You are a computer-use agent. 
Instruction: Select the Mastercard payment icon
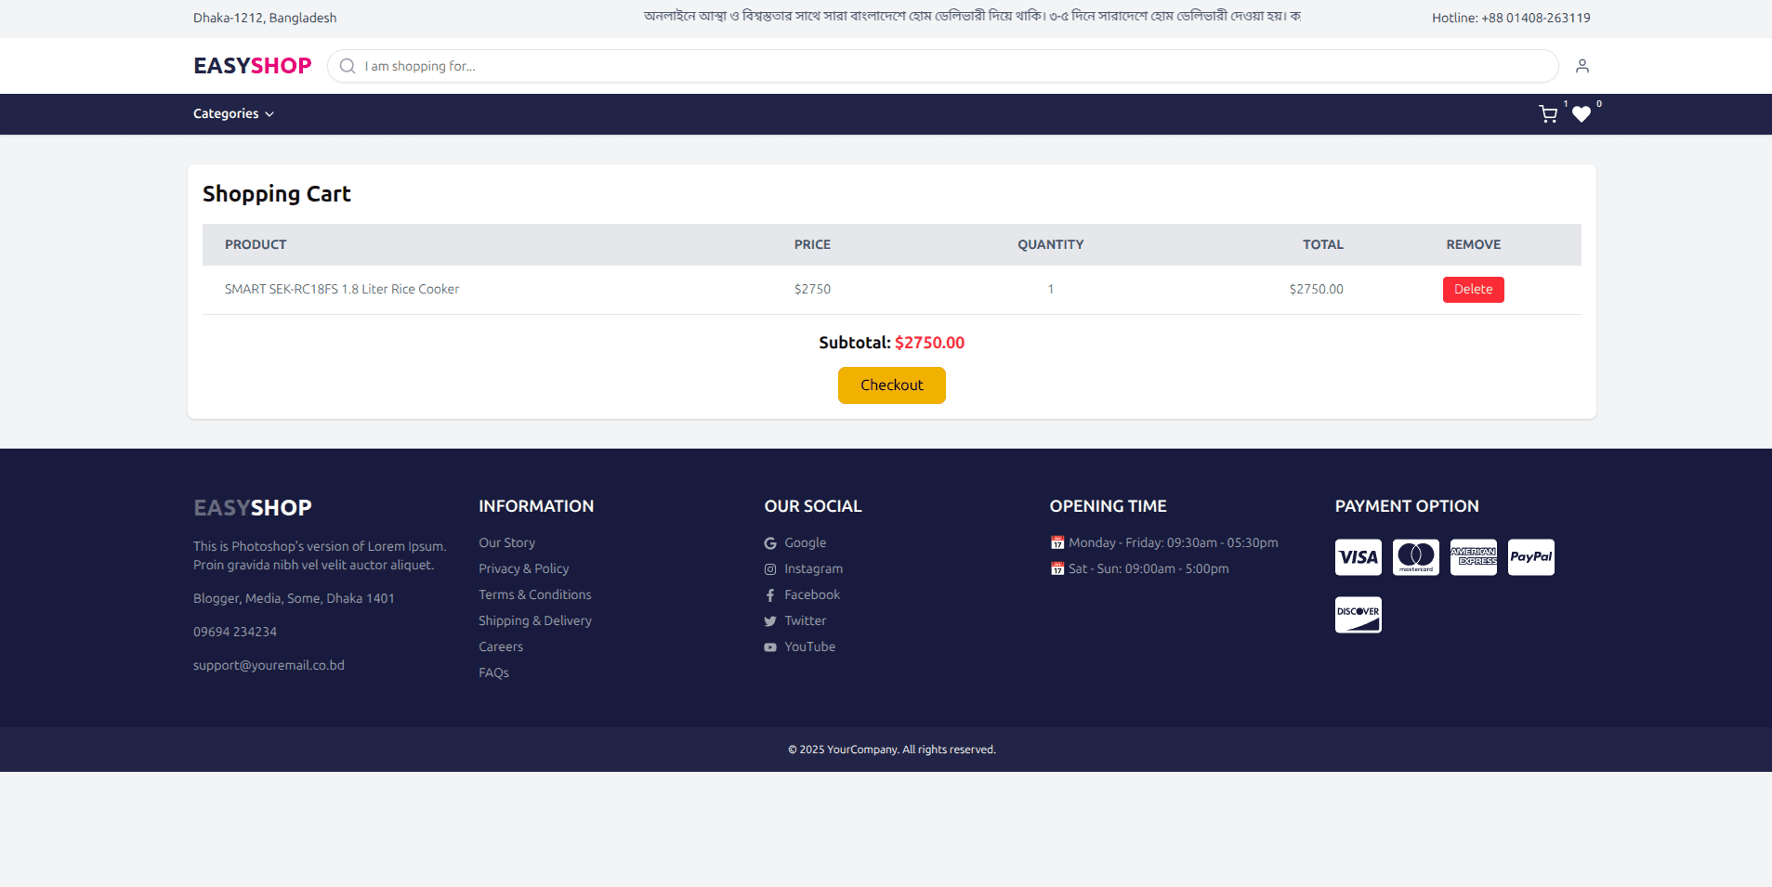point(1415,556)
